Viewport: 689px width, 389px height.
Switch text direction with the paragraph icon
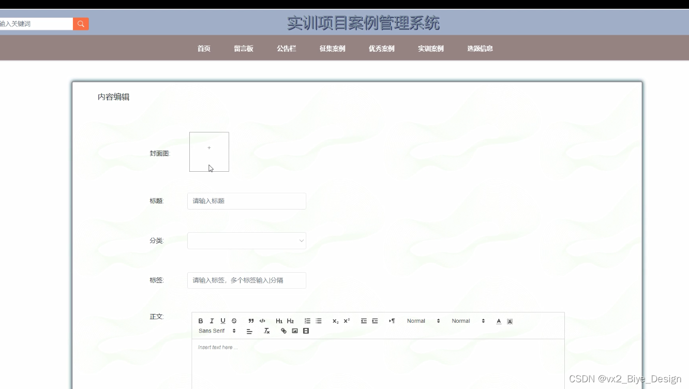(x=392, y=321)
